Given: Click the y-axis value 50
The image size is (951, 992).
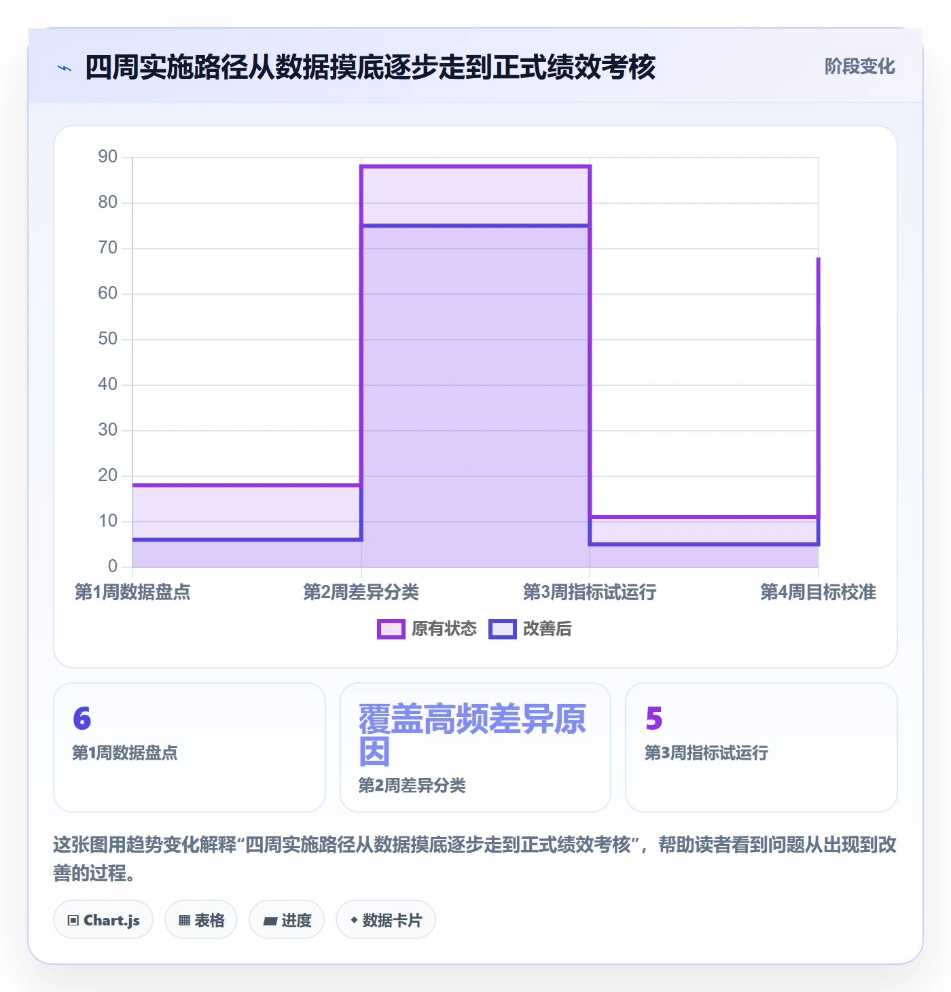Looking at the screenshot, I should point(108,339).
